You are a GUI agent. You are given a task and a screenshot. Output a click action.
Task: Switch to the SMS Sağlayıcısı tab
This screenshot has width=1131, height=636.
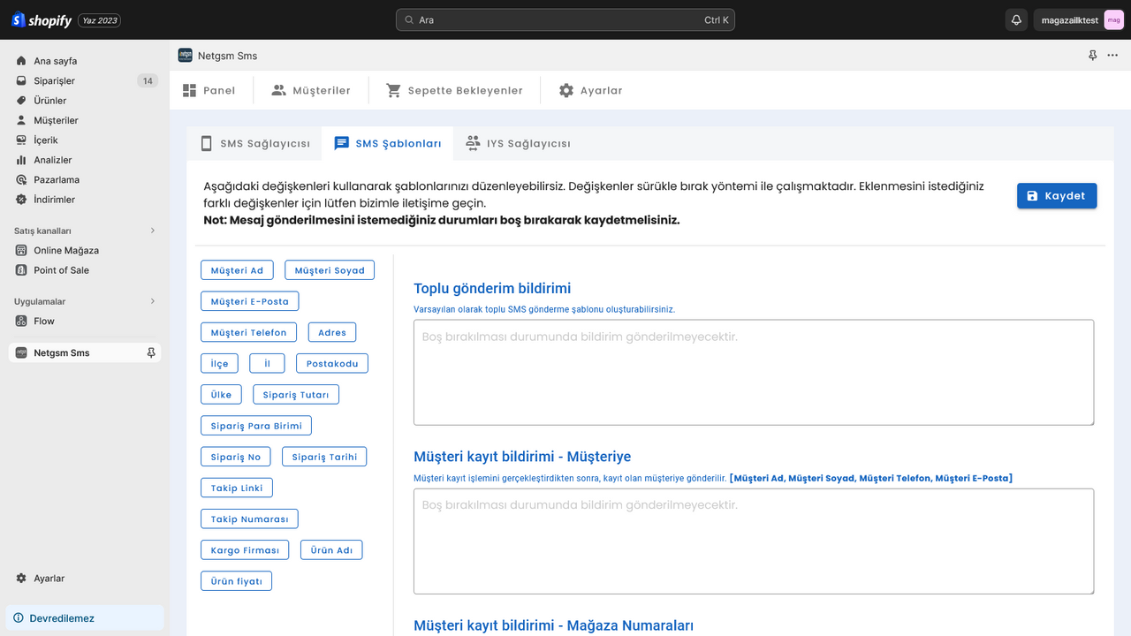pyautogui.click(x=254, y=143)
